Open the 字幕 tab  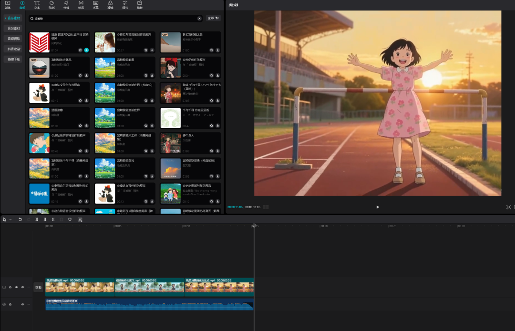coord(95,5)
